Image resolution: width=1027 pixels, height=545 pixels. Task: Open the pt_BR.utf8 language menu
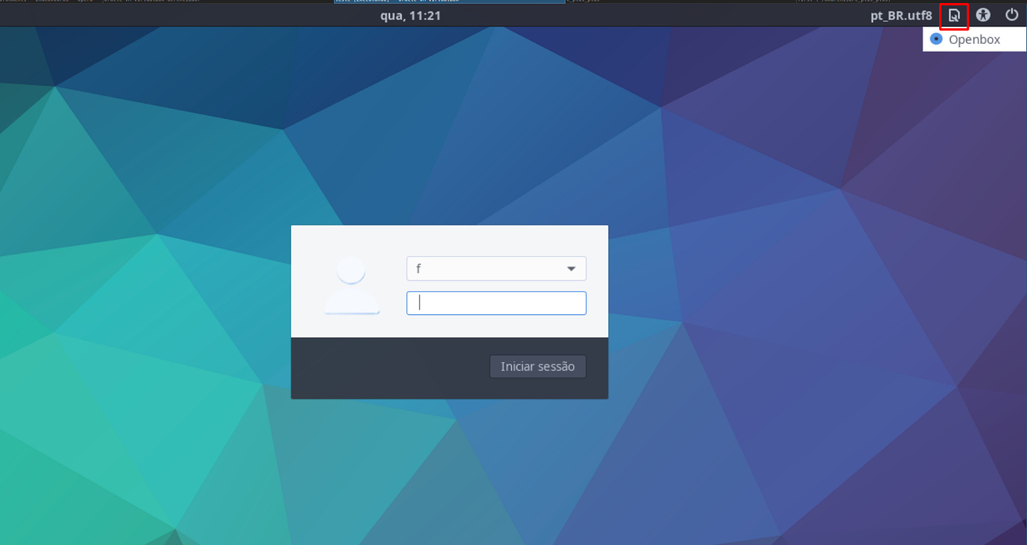(900, 15)
